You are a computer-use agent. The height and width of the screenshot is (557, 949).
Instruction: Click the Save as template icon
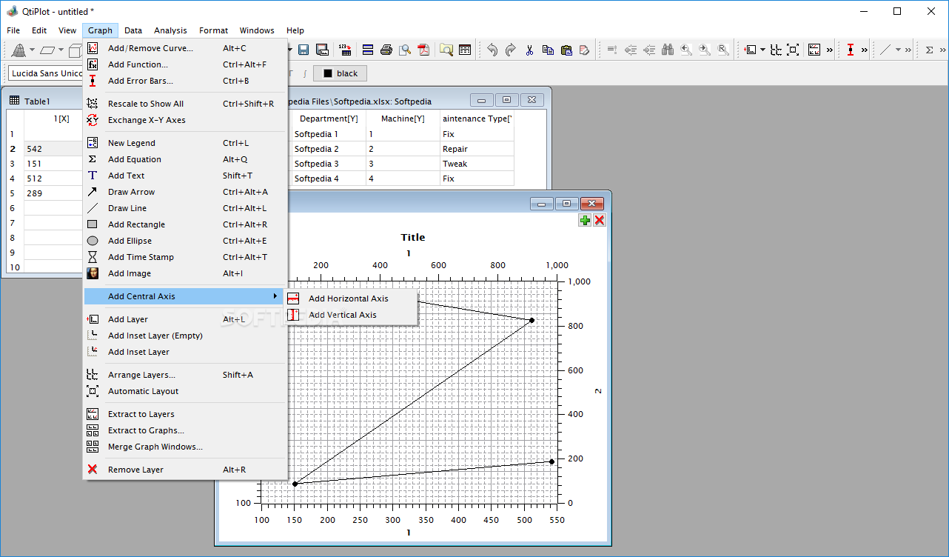pyautogui.click(x=322, y=50)
